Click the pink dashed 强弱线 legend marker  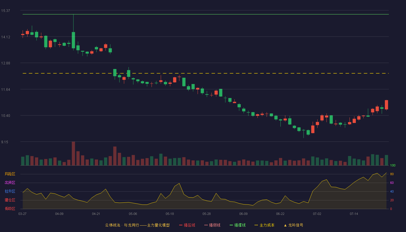[x=206, y=225]
